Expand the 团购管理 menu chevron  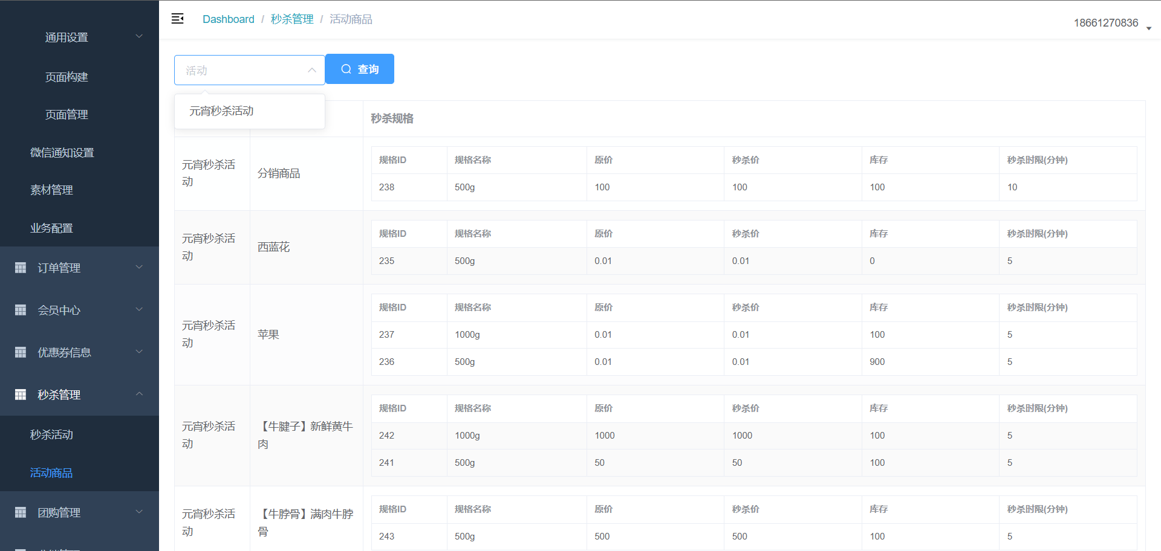(139, 512)
